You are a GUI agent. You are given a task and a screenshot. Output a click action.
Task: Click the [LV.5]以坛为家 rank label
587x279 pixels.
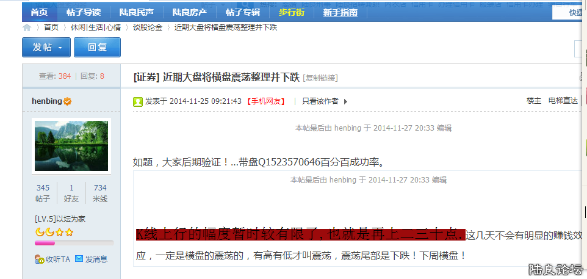[x=60, y=219]
